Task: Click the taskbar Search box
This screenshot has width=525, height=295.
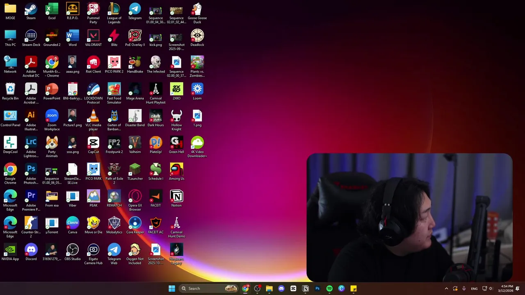Action: click(209, 288)
